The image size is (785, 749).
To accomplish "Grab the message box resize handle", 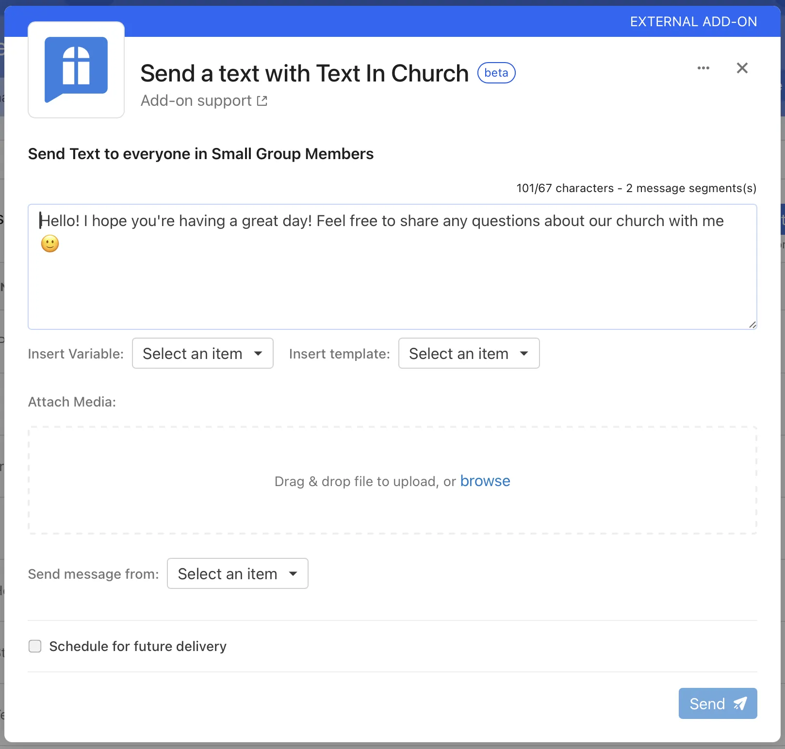I will pos(752,325).
